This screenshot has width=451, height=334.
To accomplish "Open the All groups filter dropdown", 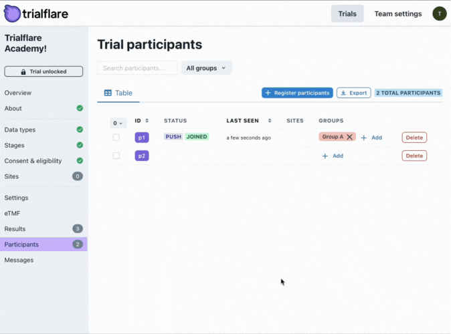I will (206, 68).
